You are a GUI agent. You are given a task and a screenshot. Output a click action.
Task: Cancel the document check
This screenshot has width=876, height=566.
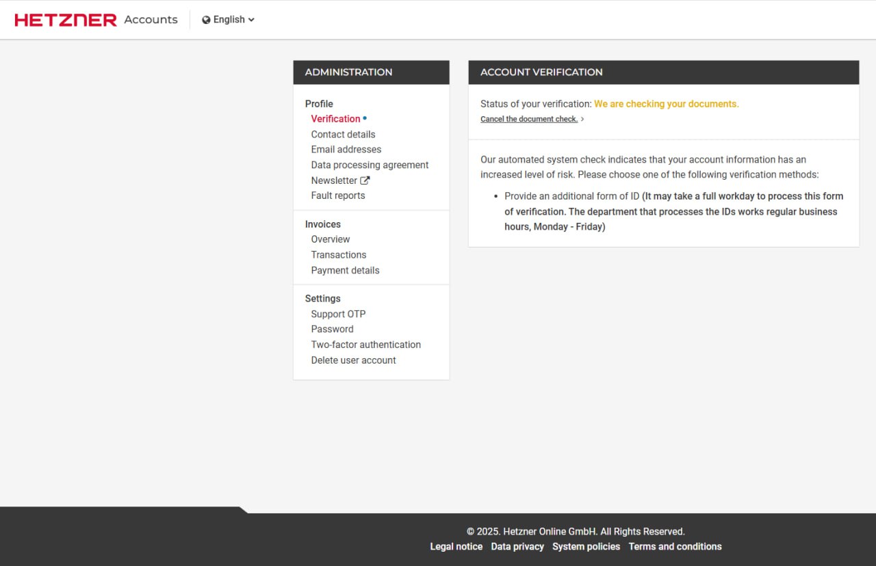pyautogui.click(x=528, y=119)
